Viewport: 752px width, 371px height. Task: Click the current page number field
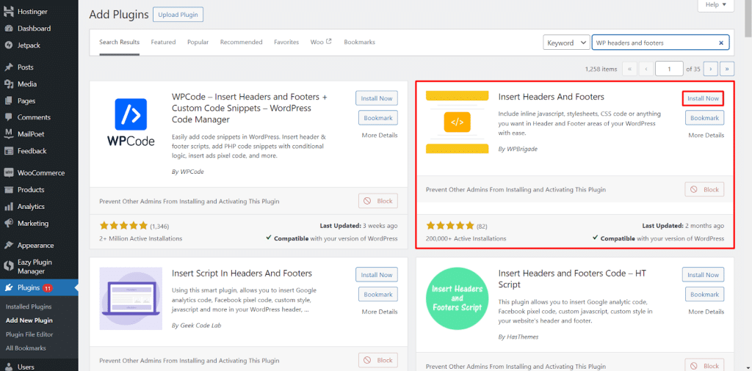(669, 69)
